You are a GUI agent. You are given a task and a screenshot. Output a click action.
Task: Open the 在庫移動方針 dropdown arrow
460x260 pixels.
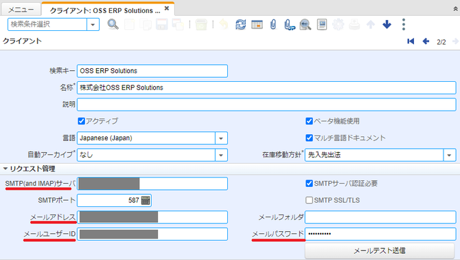point(450,155)
